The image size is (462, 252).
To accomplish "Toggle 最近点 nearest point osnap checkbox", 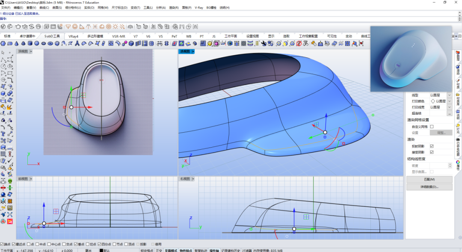I will click(x=14, y=244).
